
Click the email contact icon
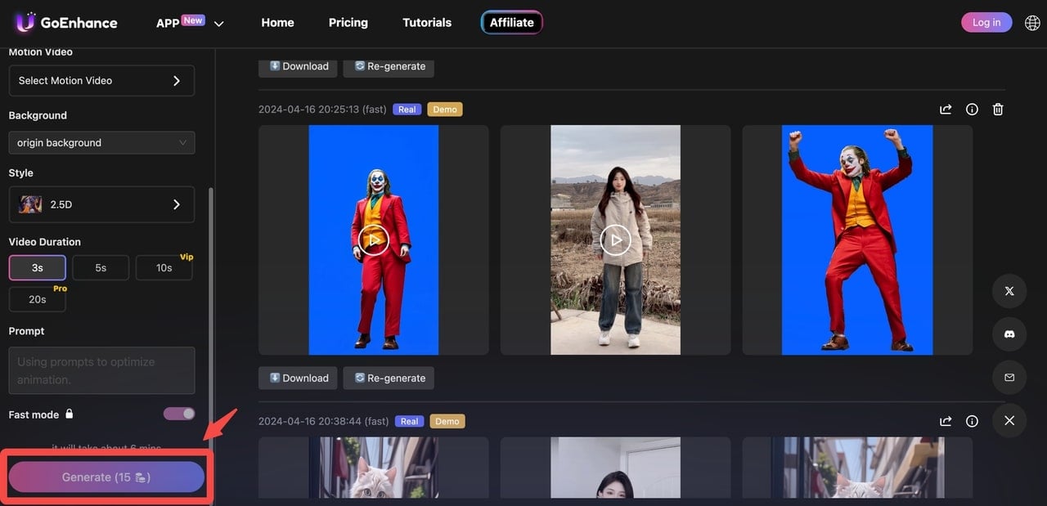pos(1009,378)
